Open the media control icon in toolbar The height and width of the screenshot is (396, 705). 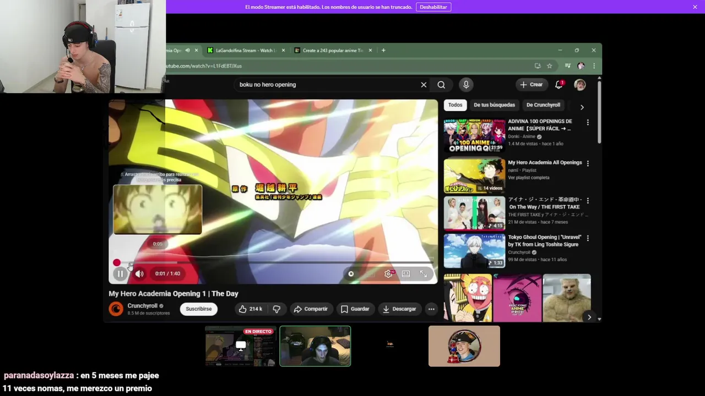pyautogui.click(x=568, y=66)
